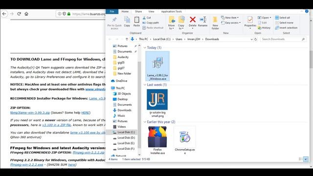This screenshot has width=313, height=176.
Task: Click browser padlock site info icon
Action: click(x=69, y=14)
